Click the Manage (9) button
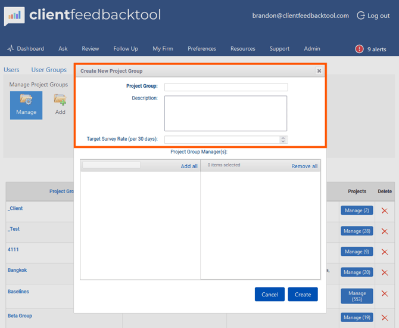 coord(357,252)
